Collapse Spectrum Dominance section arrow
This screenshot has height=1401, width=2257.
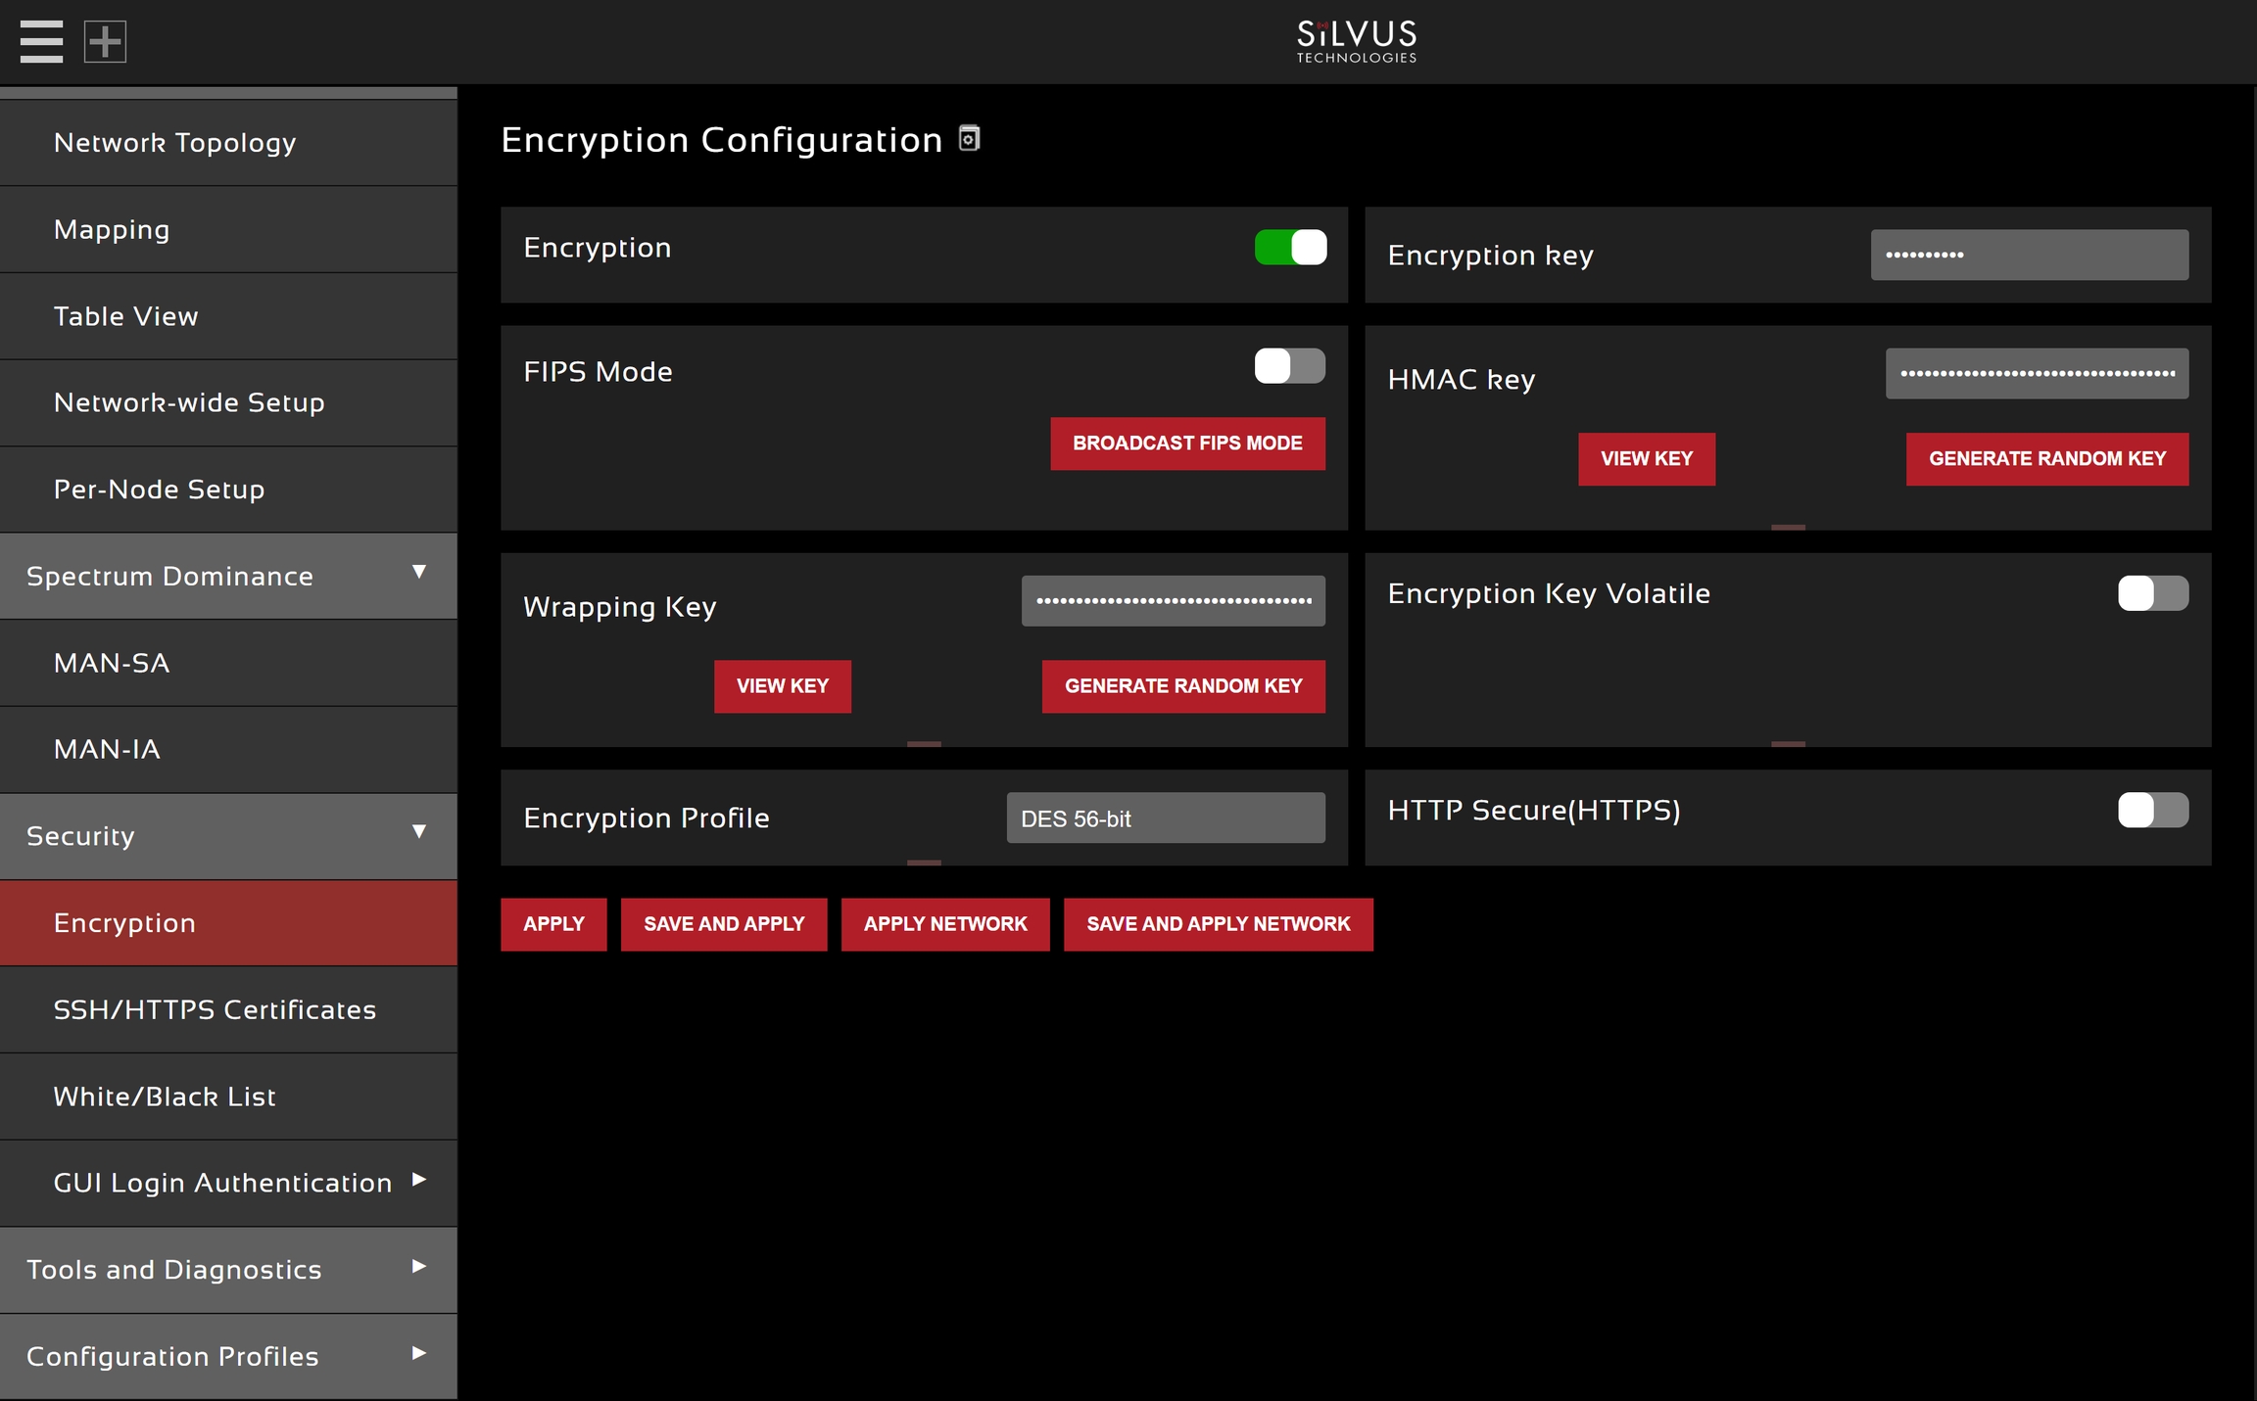419,572
